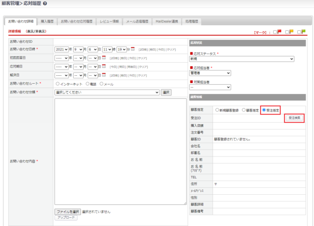The height and width of the screenshot is (226, 314).
Task: Click the 受注検索 button
Action: point(294,118)
